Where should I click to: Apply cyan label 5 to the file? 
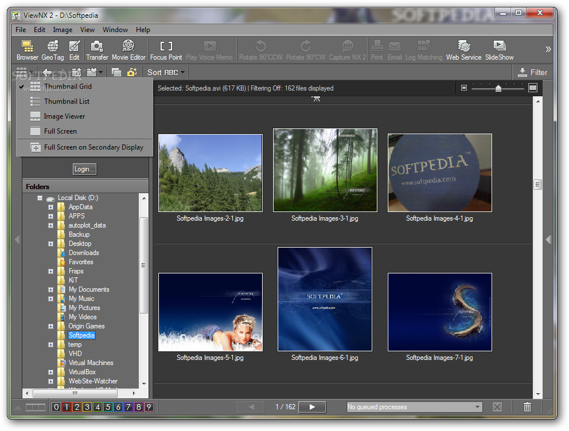108,407
